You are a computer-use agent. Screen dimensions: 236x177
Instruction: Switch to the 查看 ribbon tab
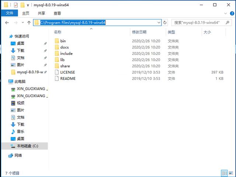pyautogui.click(x=58, y=13)
